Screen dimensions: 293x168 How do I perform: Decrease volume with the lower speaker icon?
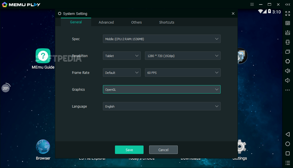click(288, 80)
